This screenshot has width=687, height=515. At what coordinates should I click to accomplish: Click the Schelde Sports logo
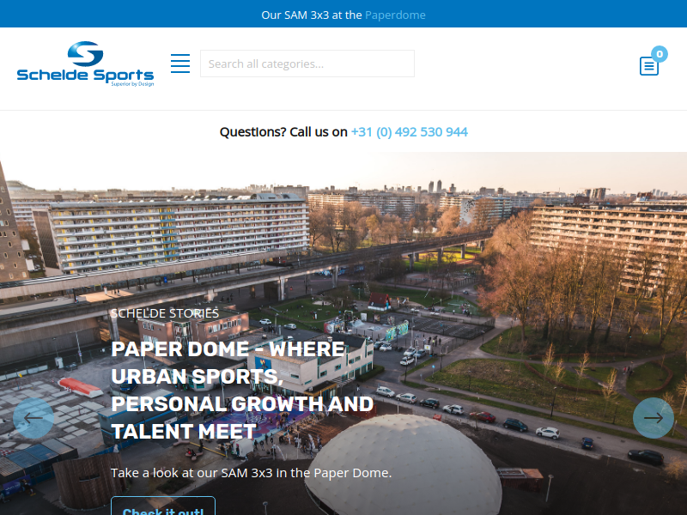[x=85, y=64]
